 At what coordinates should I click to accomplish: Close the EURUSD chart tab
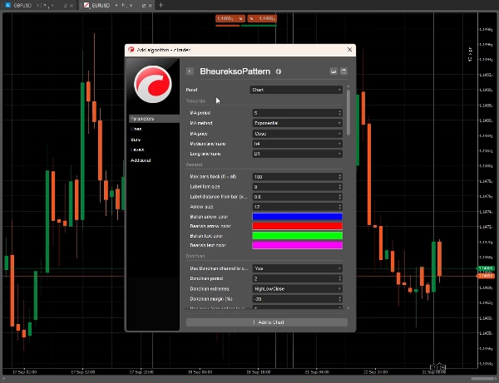pyautogui.click(x=151, y=6)
